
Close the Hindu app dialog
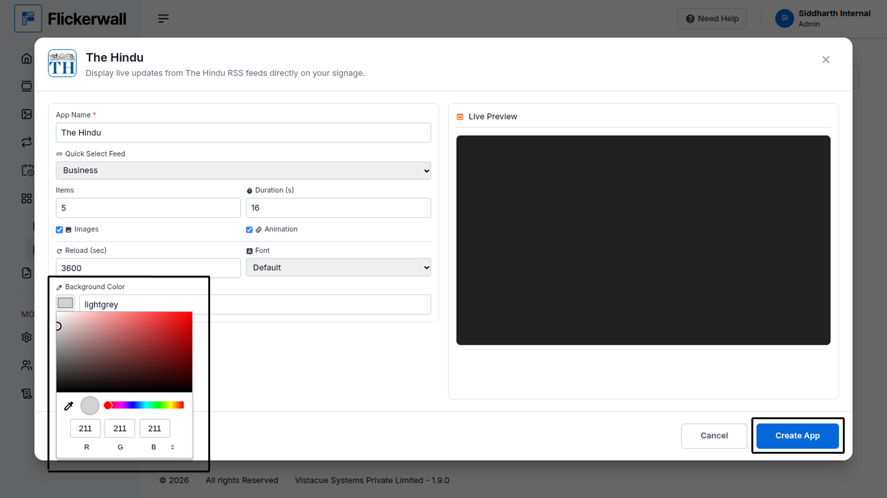[826, 60]
